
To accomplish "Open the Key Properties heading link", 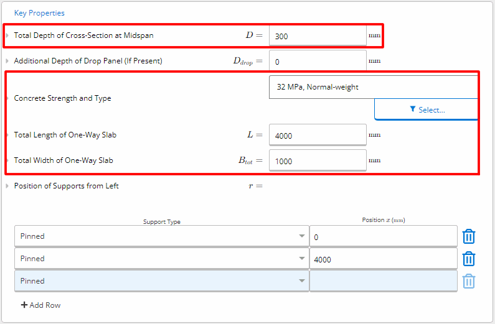I will click(x=39, y=13).
